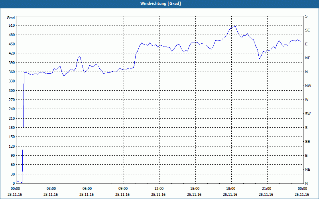This screenshot has width=319, height=199.
Task: Select the 390 left-axis value
Action: [x=12, y=63]
